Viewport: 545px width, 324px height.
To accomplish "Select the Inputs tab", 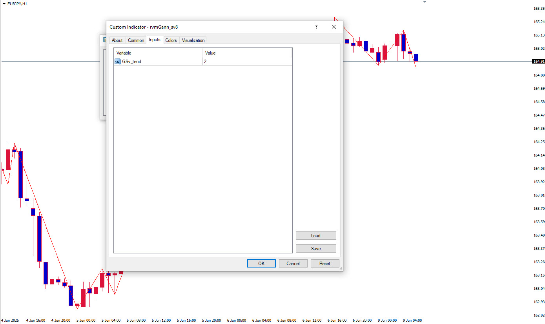I will coord(155,40).
